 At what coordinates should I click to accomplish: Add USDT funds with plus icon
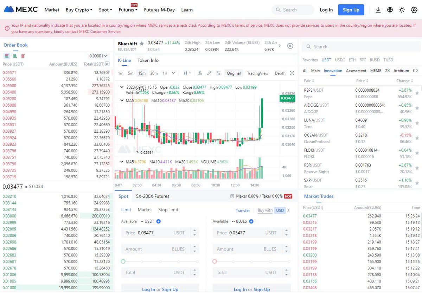(158, 221)
